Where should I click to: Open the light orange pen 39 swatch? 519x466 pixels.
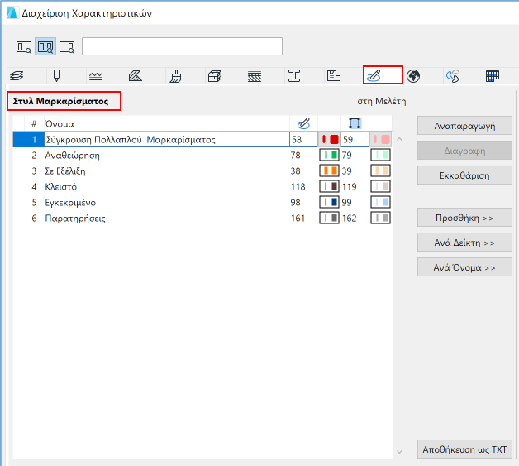tap(380, 171)
